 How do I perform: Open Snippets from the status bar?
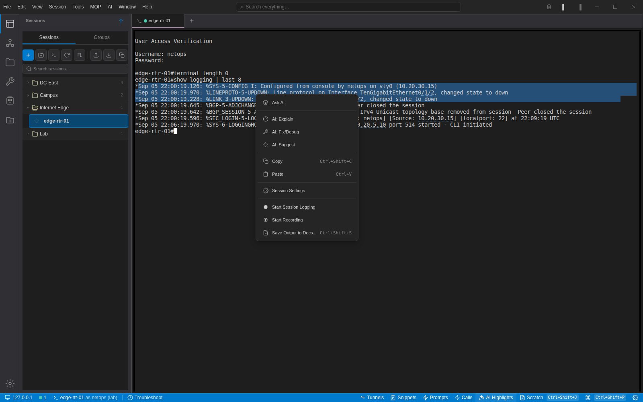[403, 398]
